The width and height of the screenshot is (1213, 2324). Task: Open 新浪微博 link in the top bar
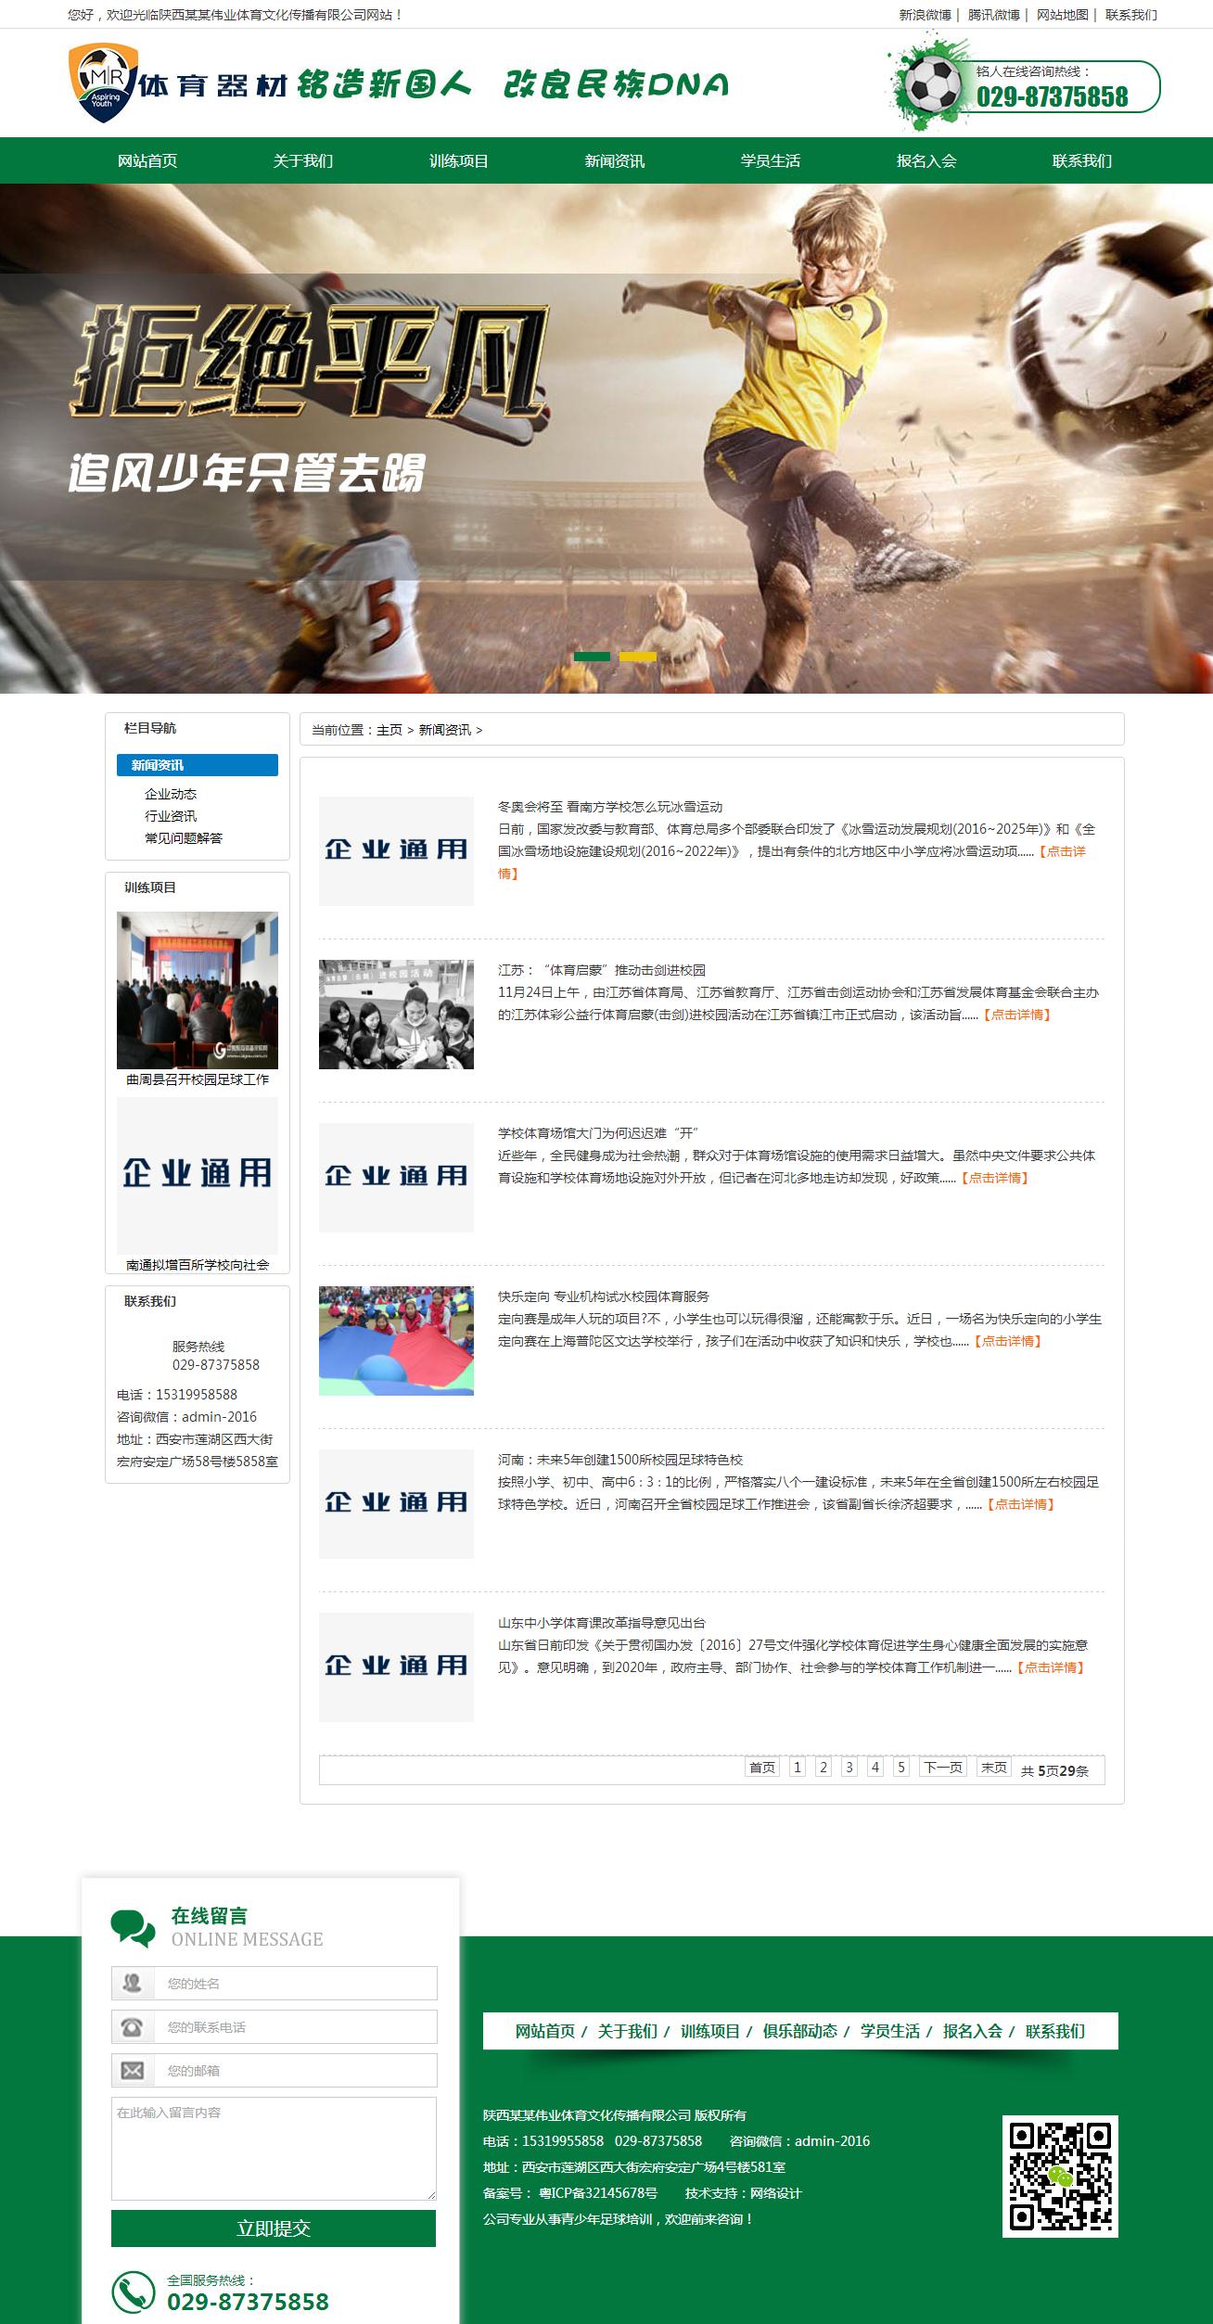pos(925,15)
